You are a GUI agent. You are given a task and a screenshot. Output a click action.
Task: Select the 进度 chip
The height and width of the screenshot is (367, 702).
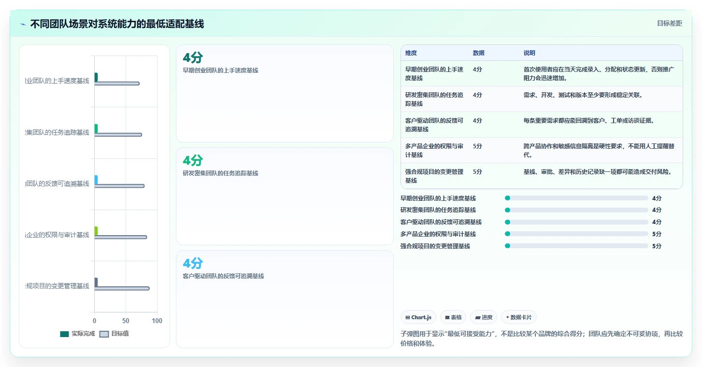484,317
